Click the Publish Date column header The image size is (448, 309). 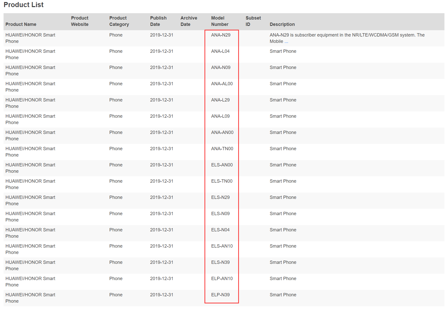[x=158, y=21]
